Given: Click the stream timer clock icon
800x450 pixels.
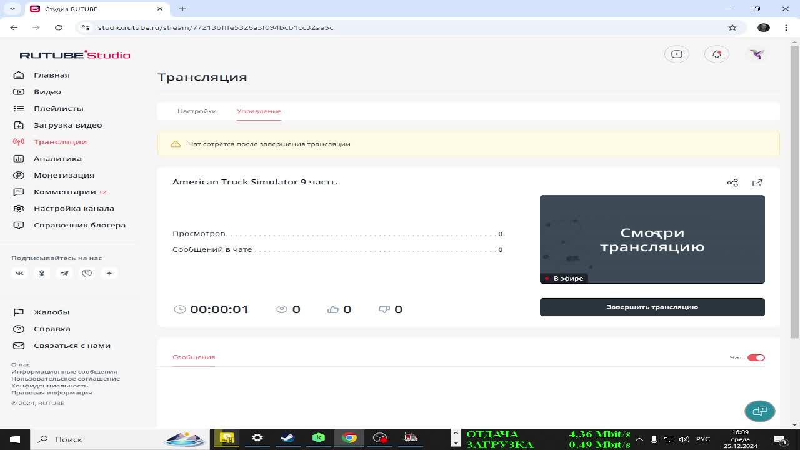Looking at the screenshot, I should coord(180,309).
